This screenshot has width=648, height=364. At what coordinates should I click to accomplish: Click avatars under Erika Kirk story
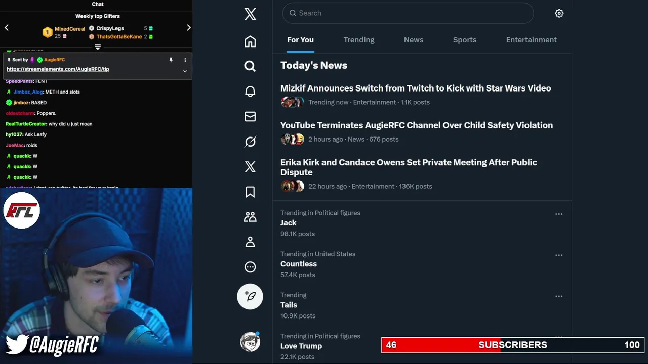click(x=293, y=186)
